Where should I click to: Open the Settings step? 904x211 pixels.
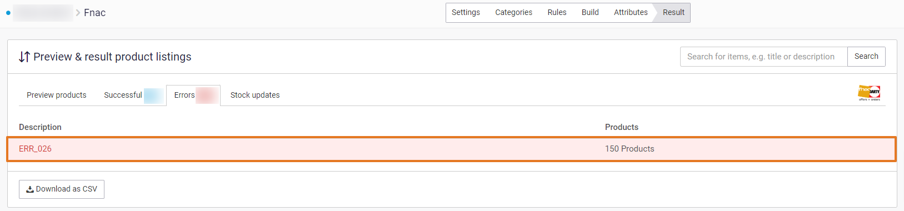tap(466, 12)
